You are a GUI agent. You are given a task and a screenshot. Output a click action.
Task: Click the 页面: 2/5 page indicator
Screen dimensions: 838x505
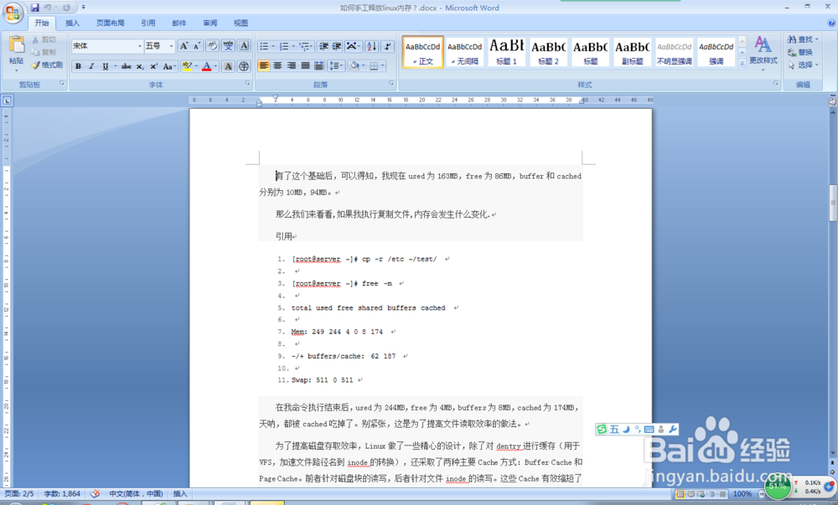tap(19, 494)
